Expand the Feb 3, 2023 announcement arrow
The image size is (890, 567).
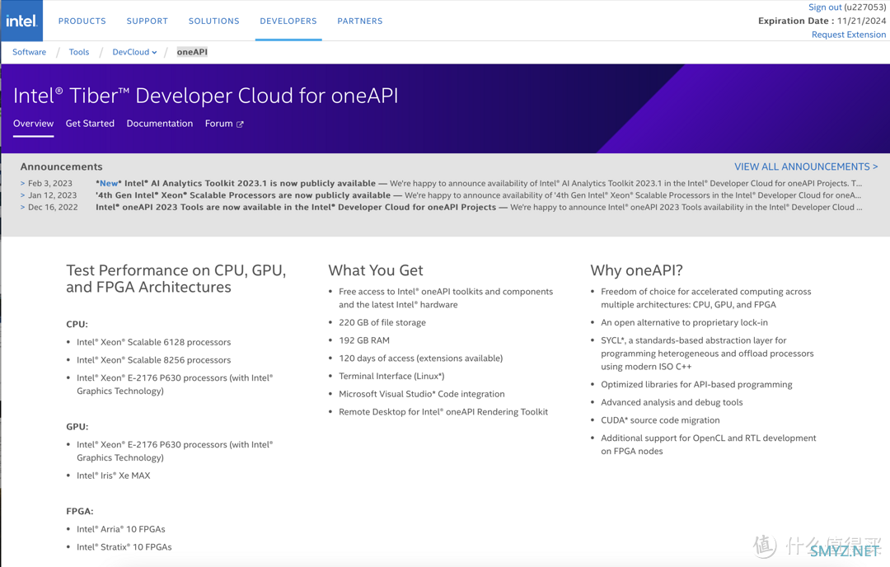click(23, 183)
